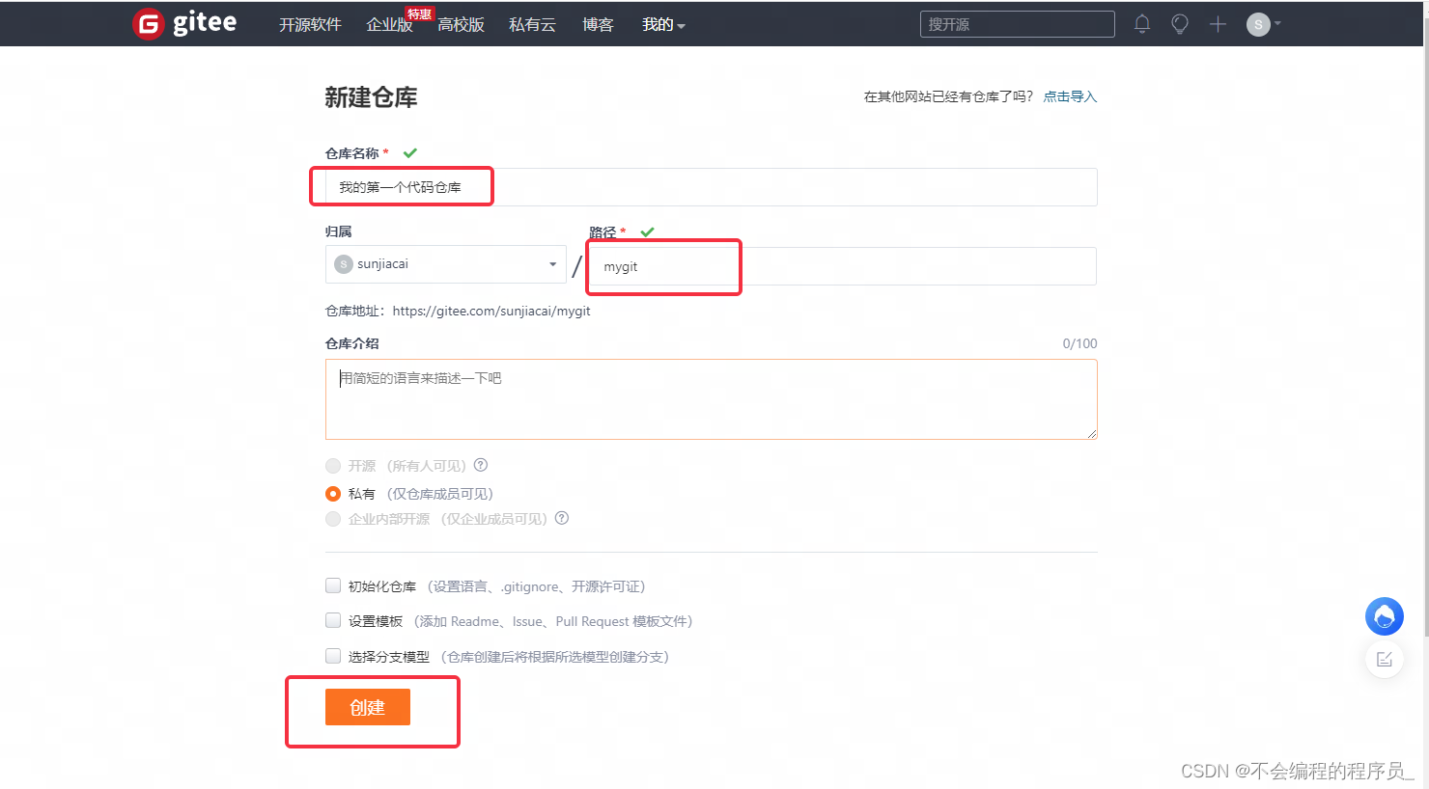Open the notification bell icon
The image size is (1429, 789).
[1142, 24]
